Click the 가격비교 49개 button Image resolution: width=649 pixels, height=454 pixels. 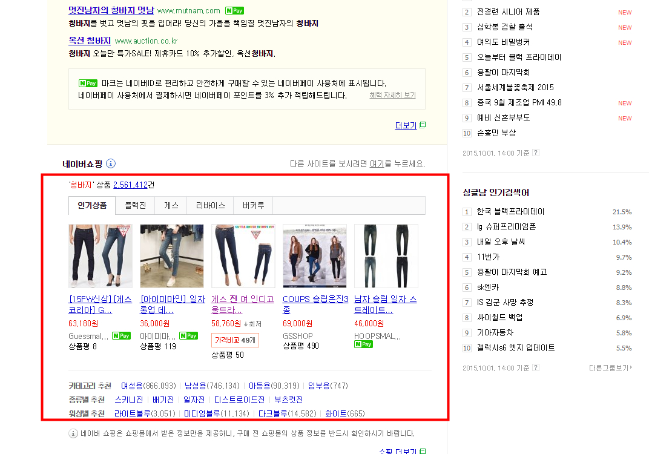click(x=235, y=340)
